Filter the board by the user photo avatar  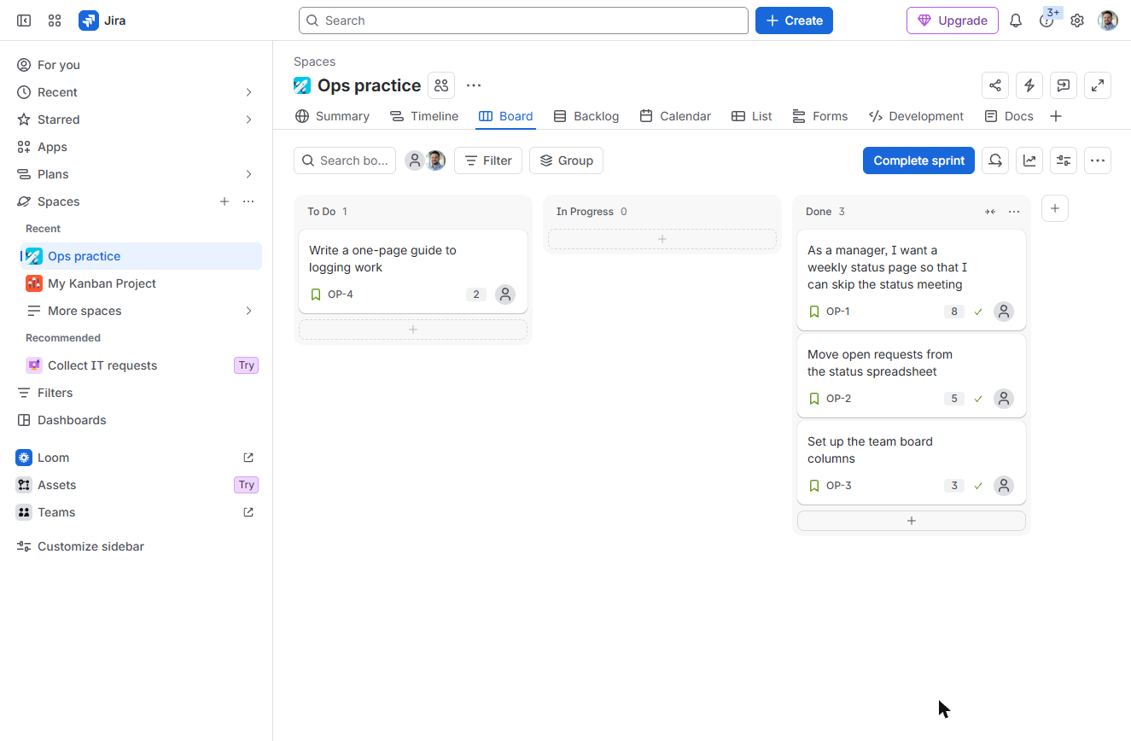435,160
